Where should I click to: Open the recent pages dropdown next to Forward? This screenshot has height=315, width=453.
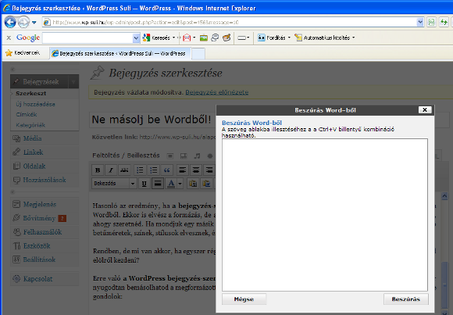tap(34, 22)
